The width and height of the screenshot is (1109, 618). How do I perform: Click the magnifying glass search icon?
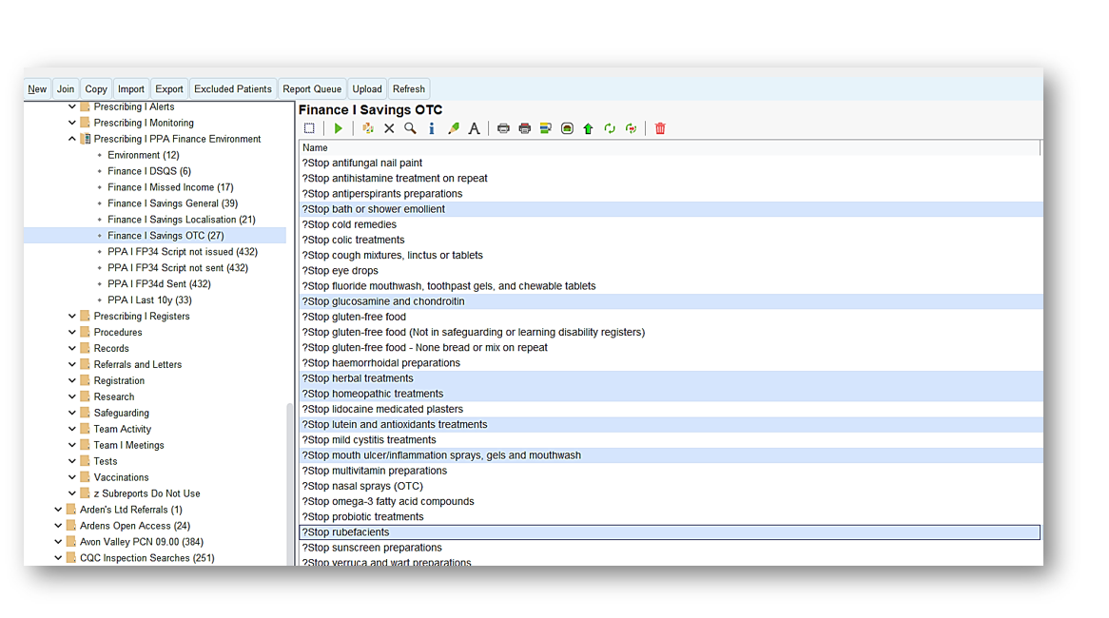(x=410, y=128)
